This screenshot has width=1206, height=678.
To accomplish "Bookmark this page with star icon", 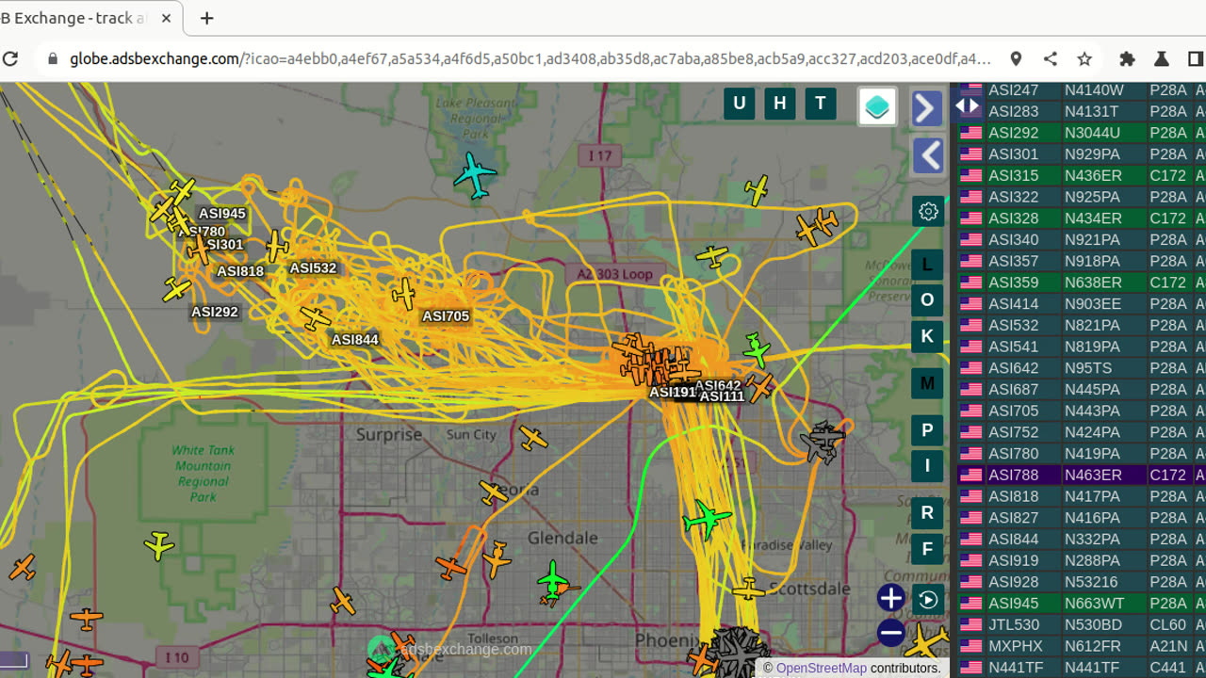I will pos(1084,58).
